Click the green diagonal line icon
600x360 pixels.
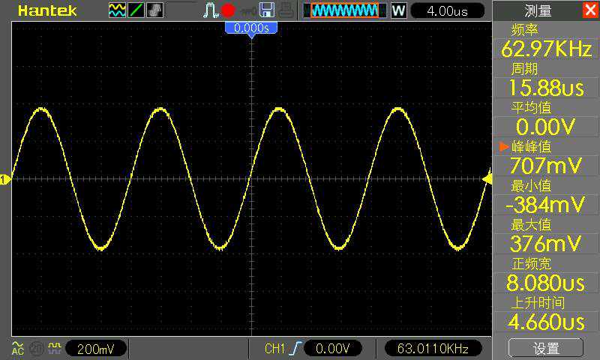pyautogui.click(x=136, y=10)
